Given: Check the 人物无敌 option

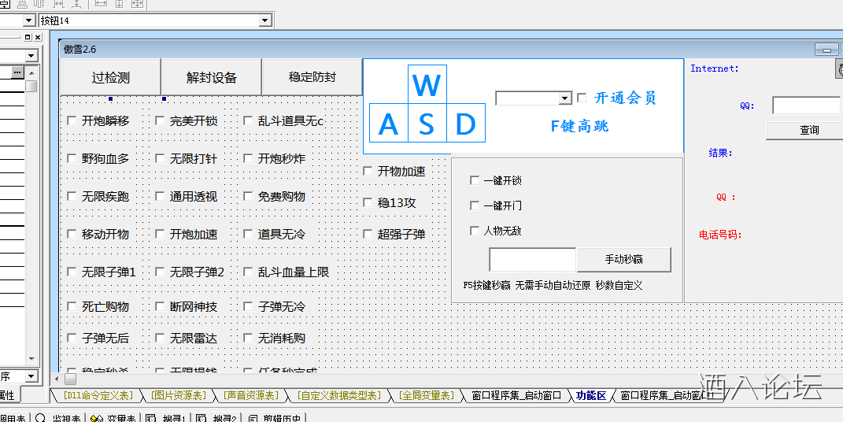Looking at the screenshot, I should click(474, 231).
